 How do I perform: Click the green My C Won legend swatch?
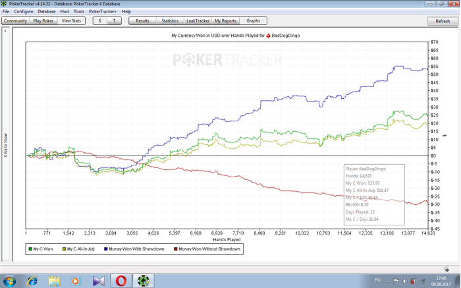tap(30, 249)
